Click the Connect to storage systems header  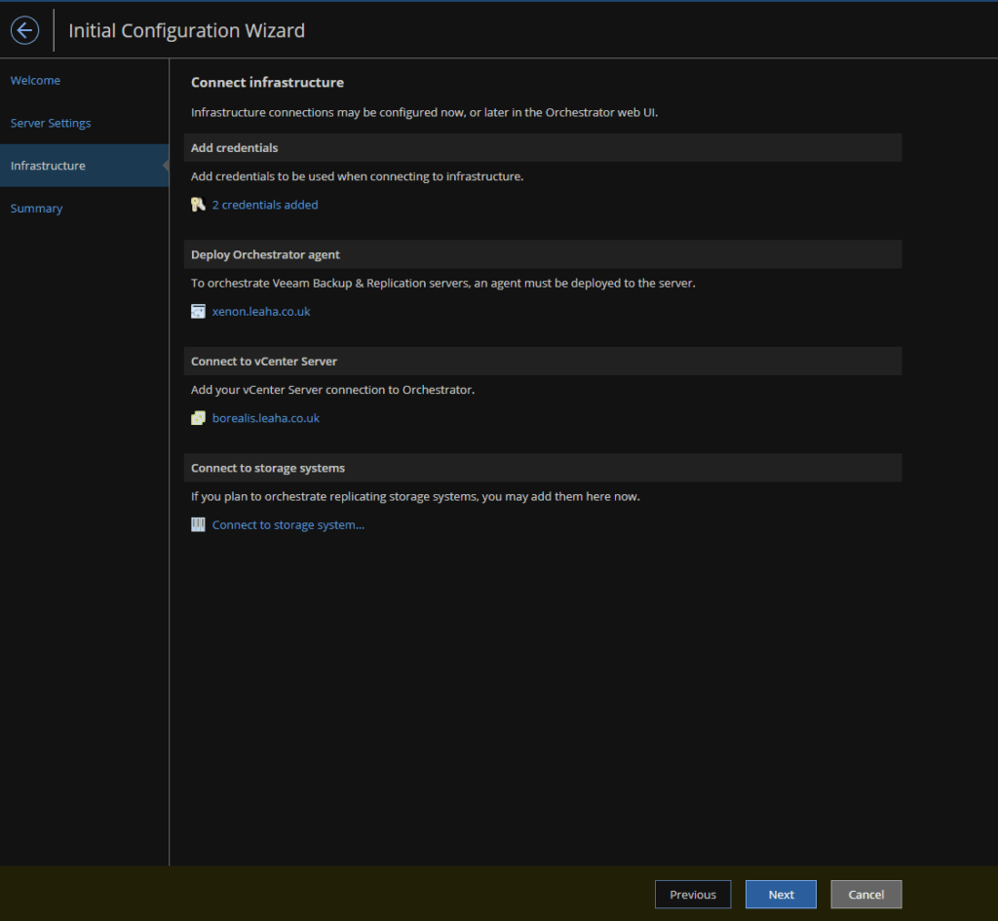(543, 468)
